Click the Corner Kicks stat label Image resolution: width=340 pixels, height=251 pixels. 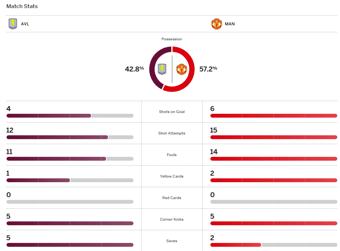coord(172,219)
